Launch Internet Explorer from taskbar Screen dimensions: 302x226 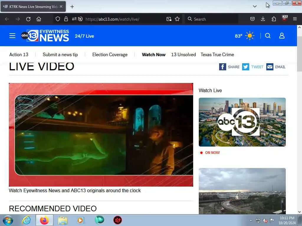26,220
